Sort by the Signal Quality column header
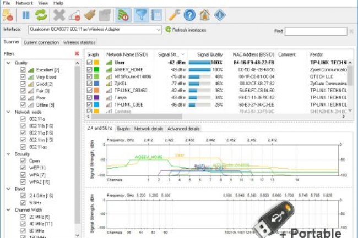This screenshot has height=238, width=358. (210, 54)
